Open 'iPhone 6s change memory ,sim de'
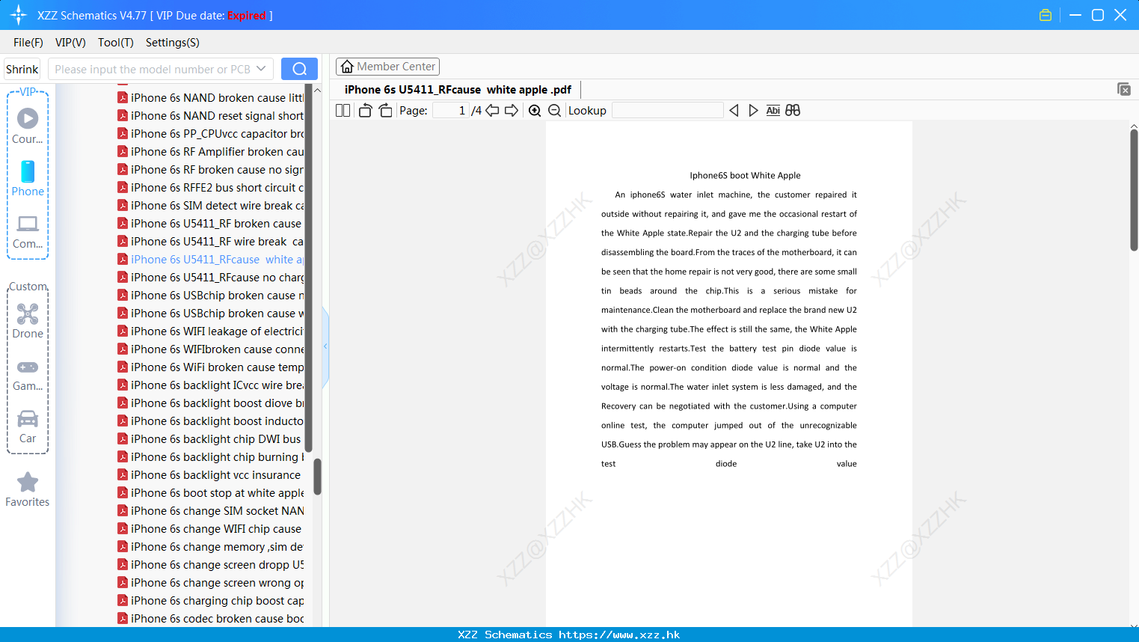 217,546
